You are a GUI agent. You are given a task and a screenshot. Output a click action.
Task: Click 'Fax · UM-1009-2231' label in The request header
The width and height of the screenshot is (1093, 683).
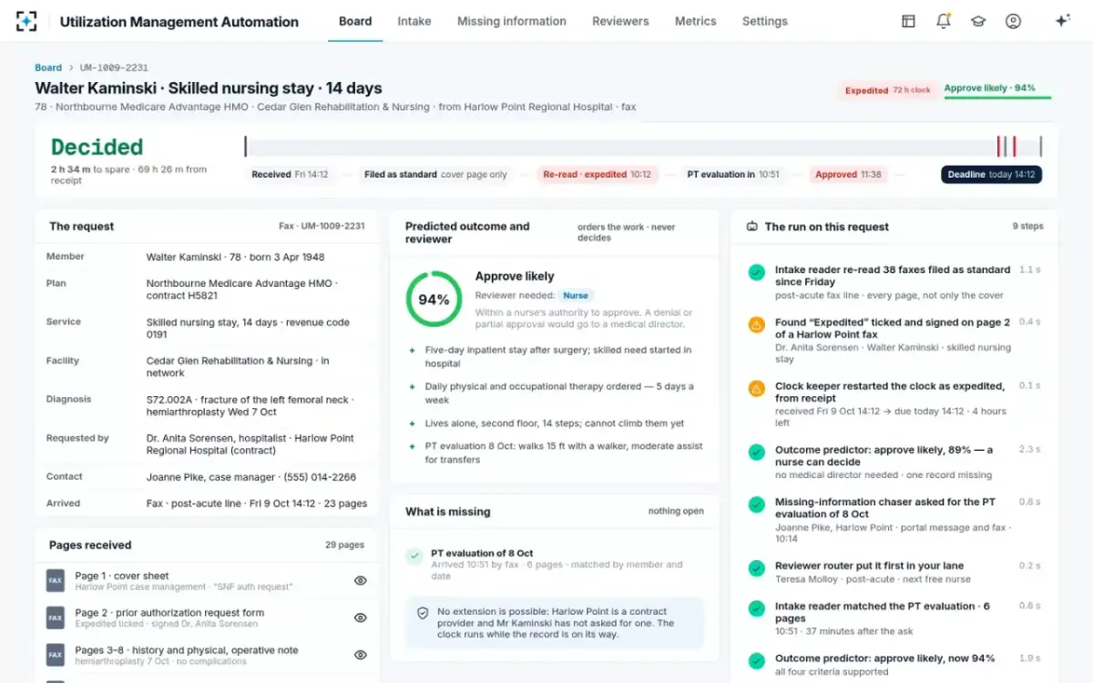click(322, 226)
